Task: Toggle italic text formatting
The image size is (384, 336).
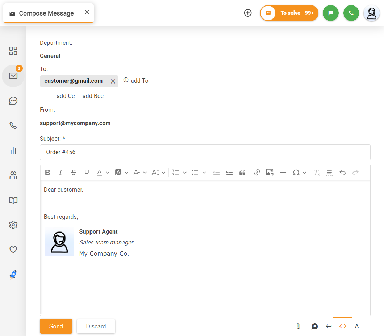Action: pyautogui.click(x=60, y=173)
